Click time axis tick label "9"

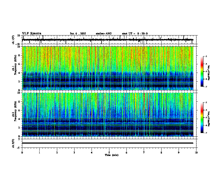click(x=179, y=153)
